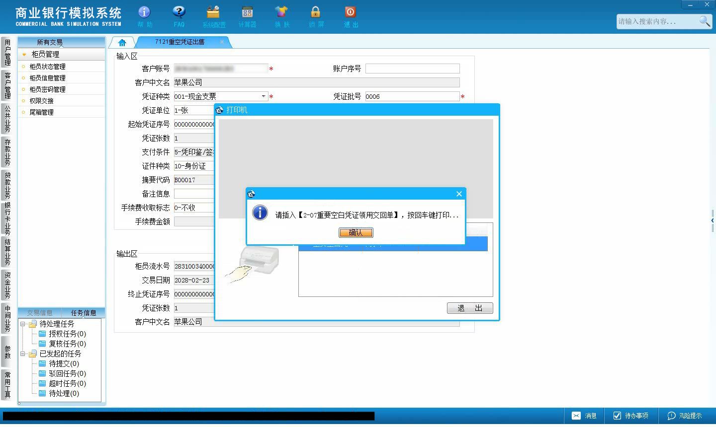Viewport: 716px width, 427px height.
Task: Switch to the 资金业务 vertical tab
Action: [7, 285]
